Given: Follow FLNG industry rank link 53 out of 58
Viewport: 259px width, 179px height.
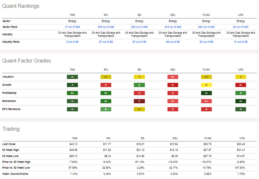Looking at the screenshot, I should pos(206,42).
